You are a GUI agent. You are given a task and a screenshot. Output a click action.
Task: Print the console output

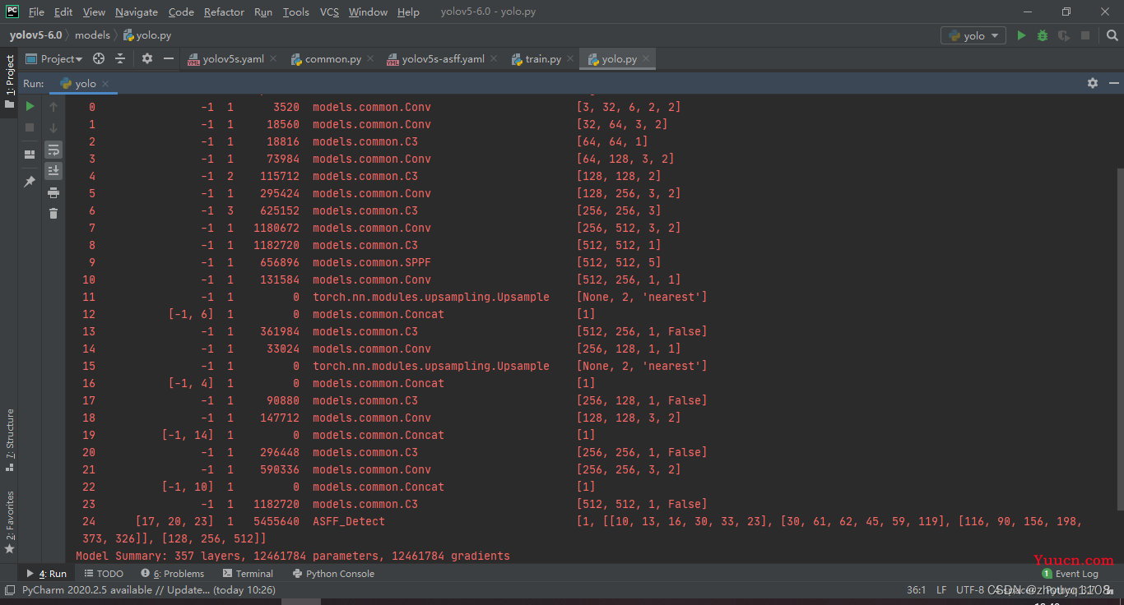tap(53, 192)
